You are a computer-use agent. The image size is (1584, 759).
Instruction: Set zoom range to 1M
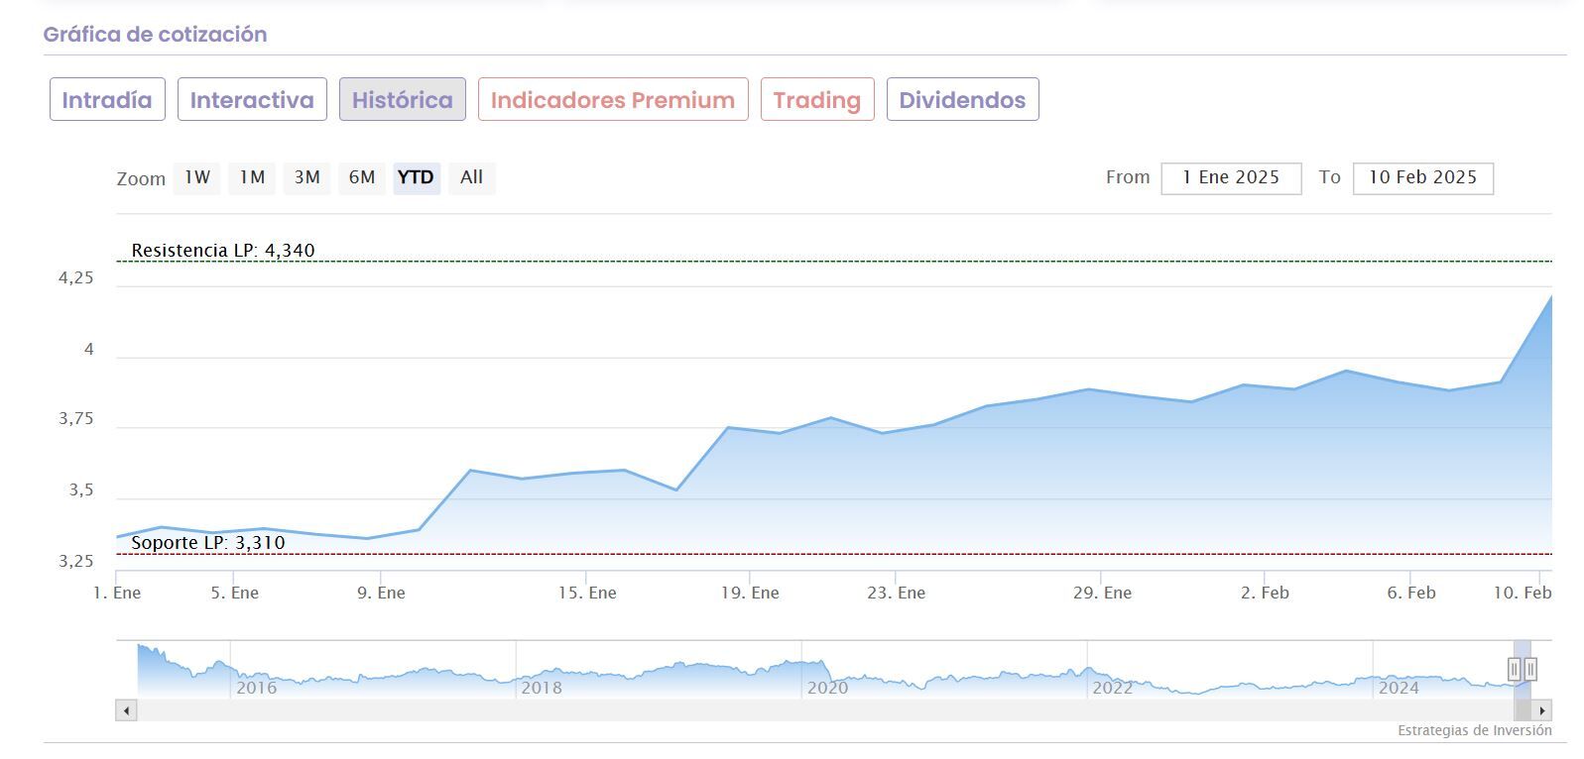coord(252,177)
